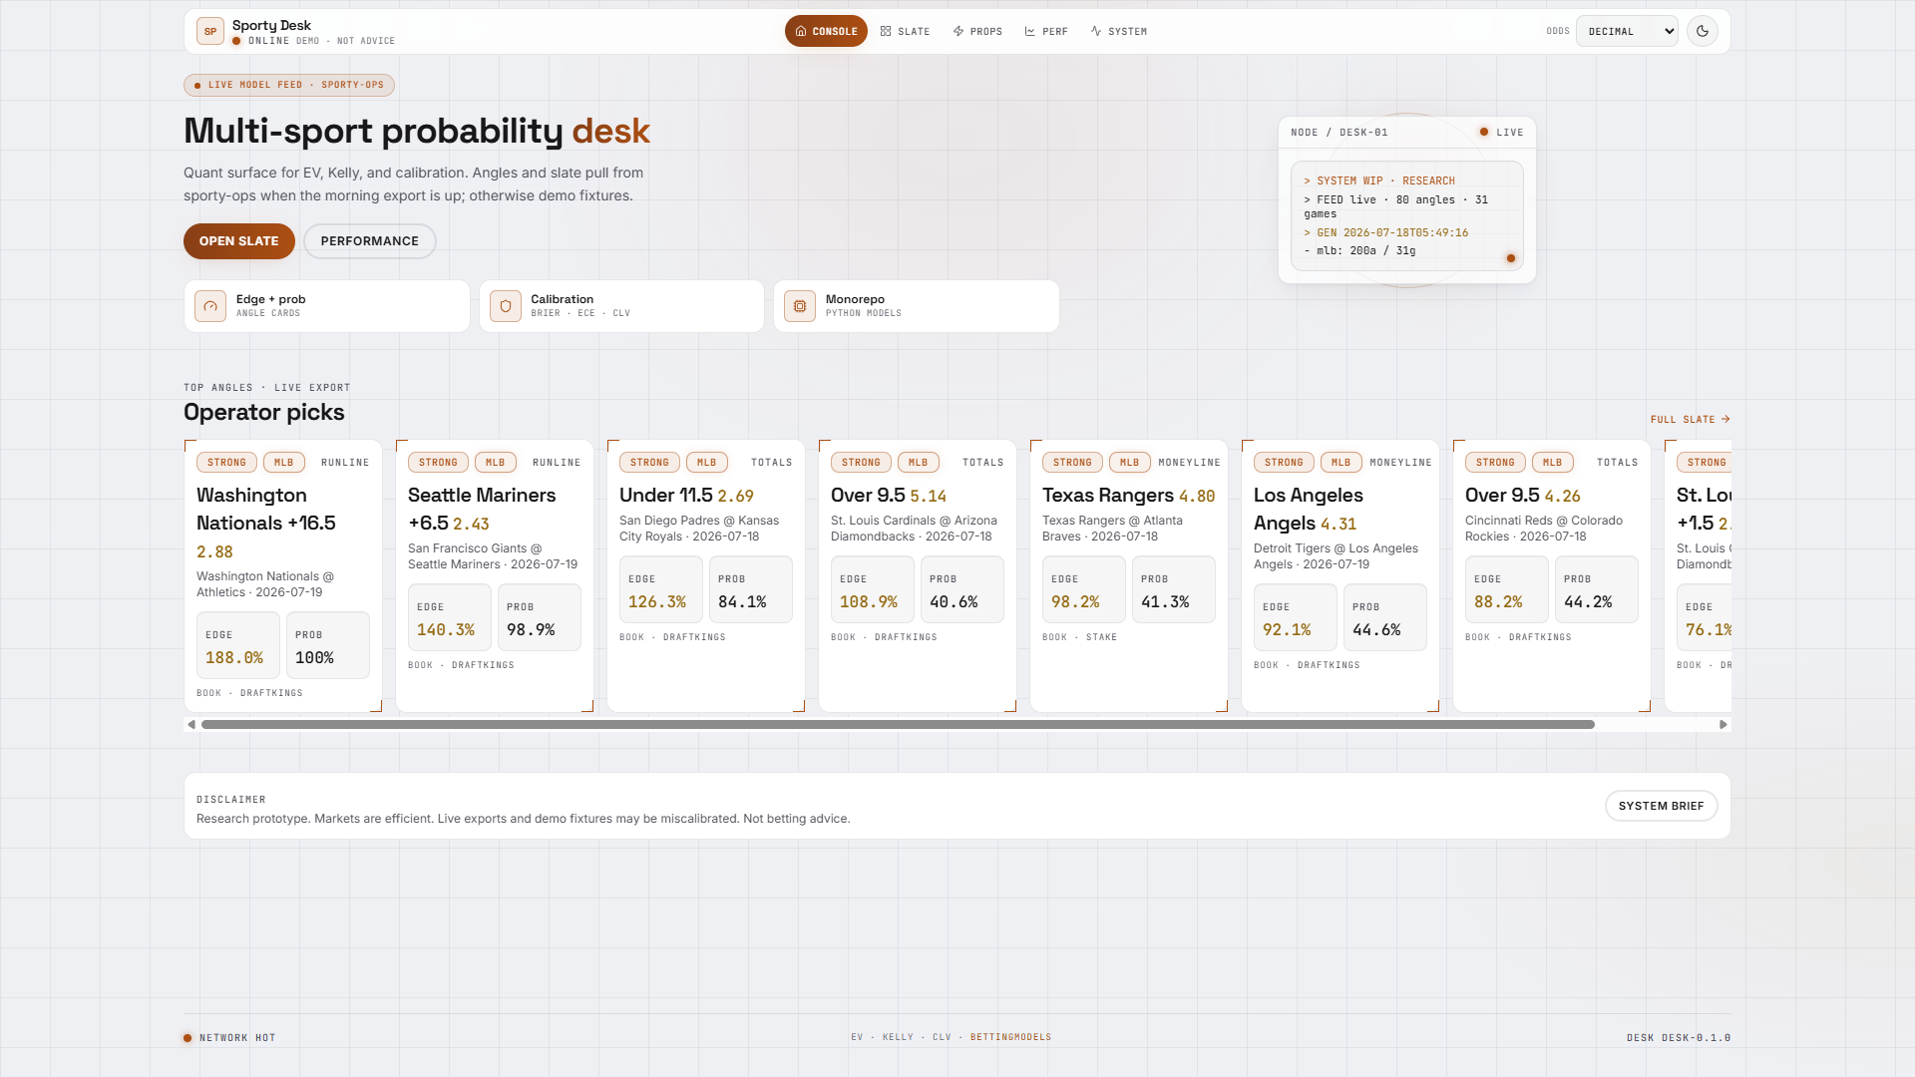
Task: Toggle dark mode moon icon
Action: [1703, 31]
